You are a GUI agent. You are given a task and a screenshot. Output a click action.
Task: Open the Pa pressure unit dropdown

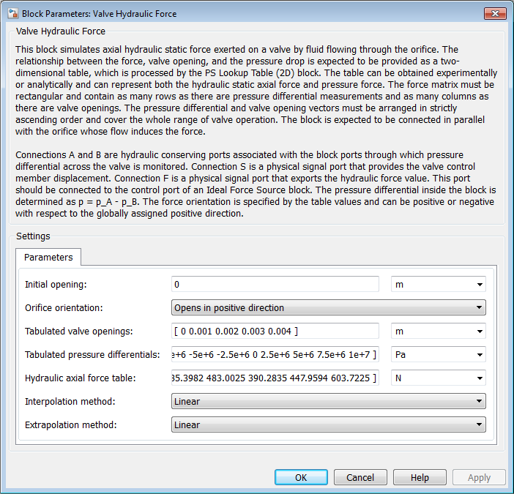point(438,355)
